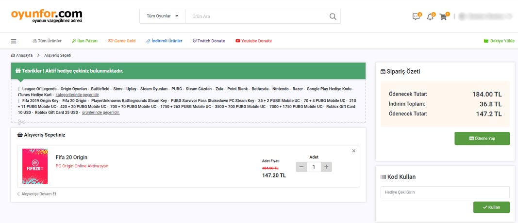
Task: Click the struck-through 184.00 TL price
Action: tap(270, 168)
